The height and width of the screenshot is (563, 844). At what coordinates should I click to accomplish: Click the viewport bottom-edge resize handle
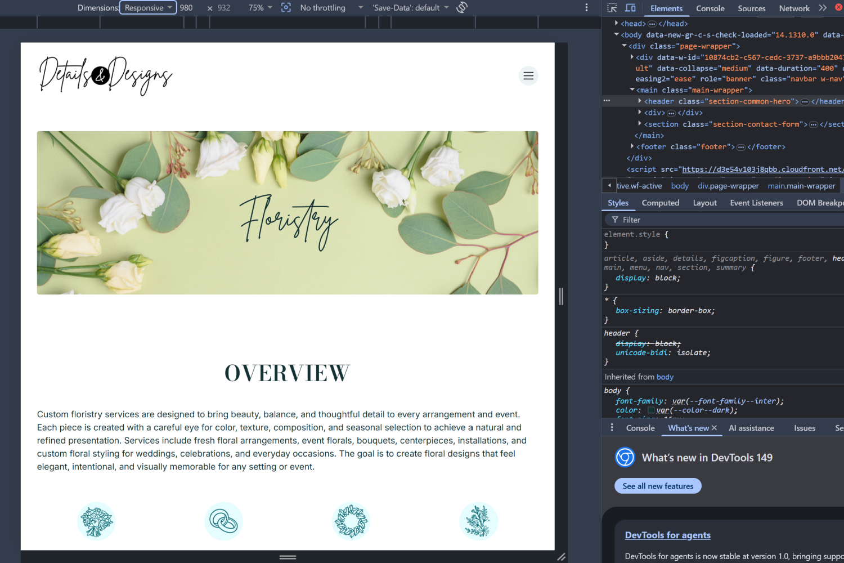pyautogui.click(x=288, y=557)
